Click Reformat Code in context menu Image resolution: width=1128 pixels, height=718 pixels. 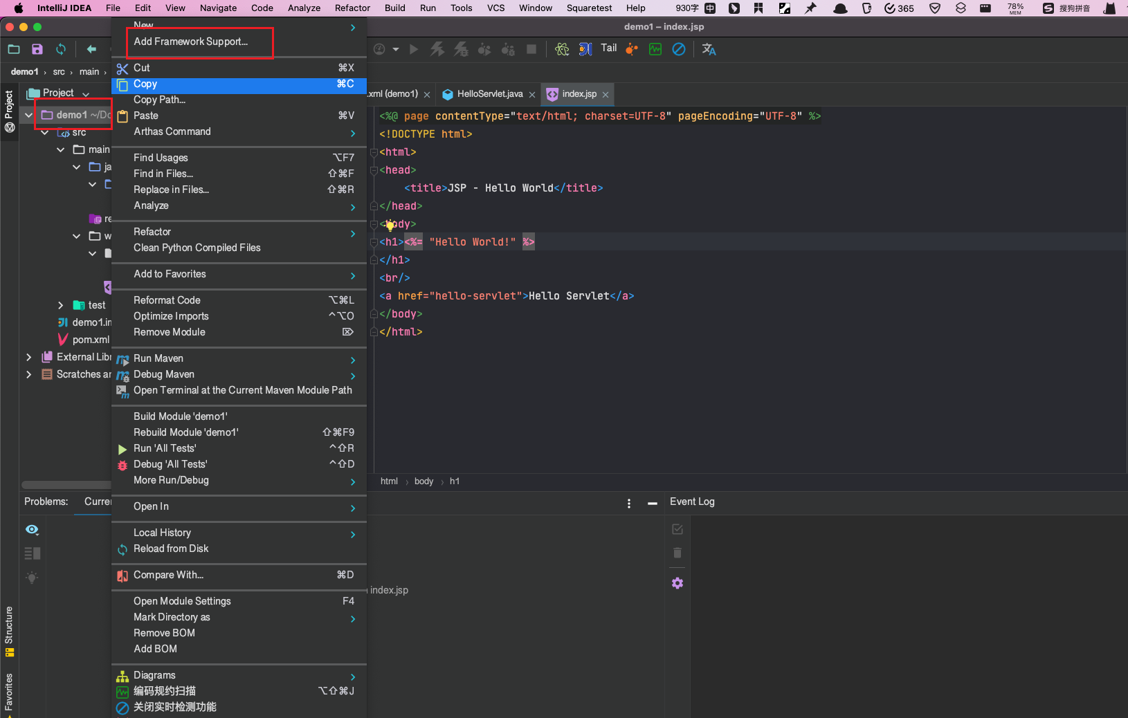tap(239, 300)
